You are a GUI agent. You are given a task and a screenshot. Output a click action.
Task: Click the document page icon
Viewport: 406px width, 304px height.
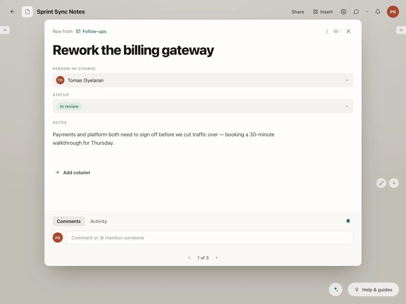pyautogui.click(x=27, y=12)
